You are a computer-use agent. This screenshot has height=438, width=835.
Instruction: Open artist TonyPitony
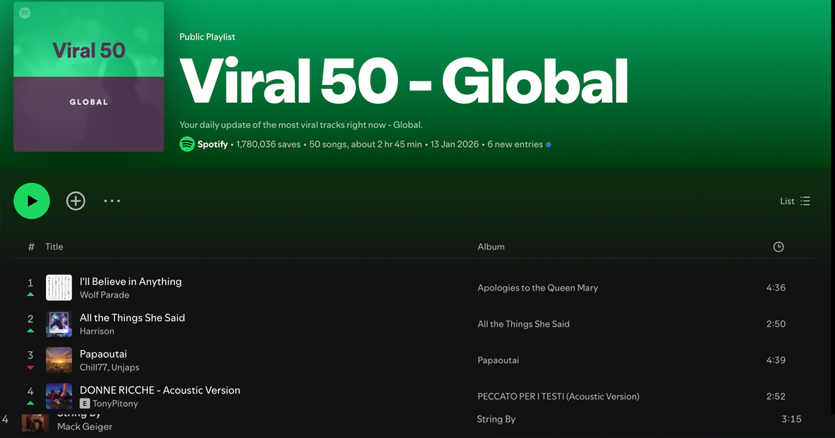116,403
